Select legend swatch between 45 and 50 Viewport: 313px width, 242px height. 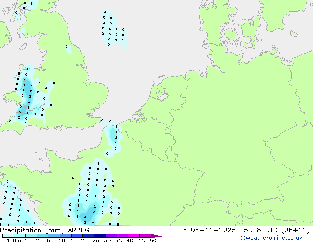click(x=145, y=236)
